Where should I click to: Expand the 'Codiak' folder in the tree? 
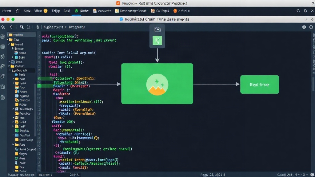point(9,66)
